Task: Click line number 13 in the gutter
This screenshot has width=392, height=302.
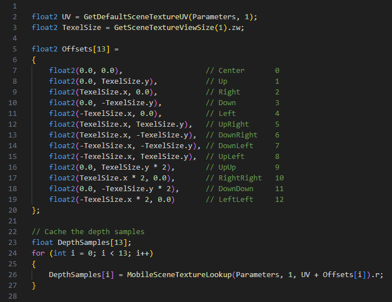Action: (12, 135)
